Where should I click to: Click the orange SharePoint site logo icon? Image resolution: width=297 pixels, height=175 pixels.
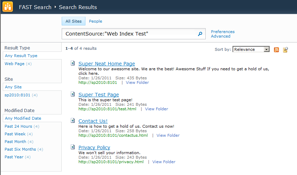pyautogui.click(x=8, y=7)
